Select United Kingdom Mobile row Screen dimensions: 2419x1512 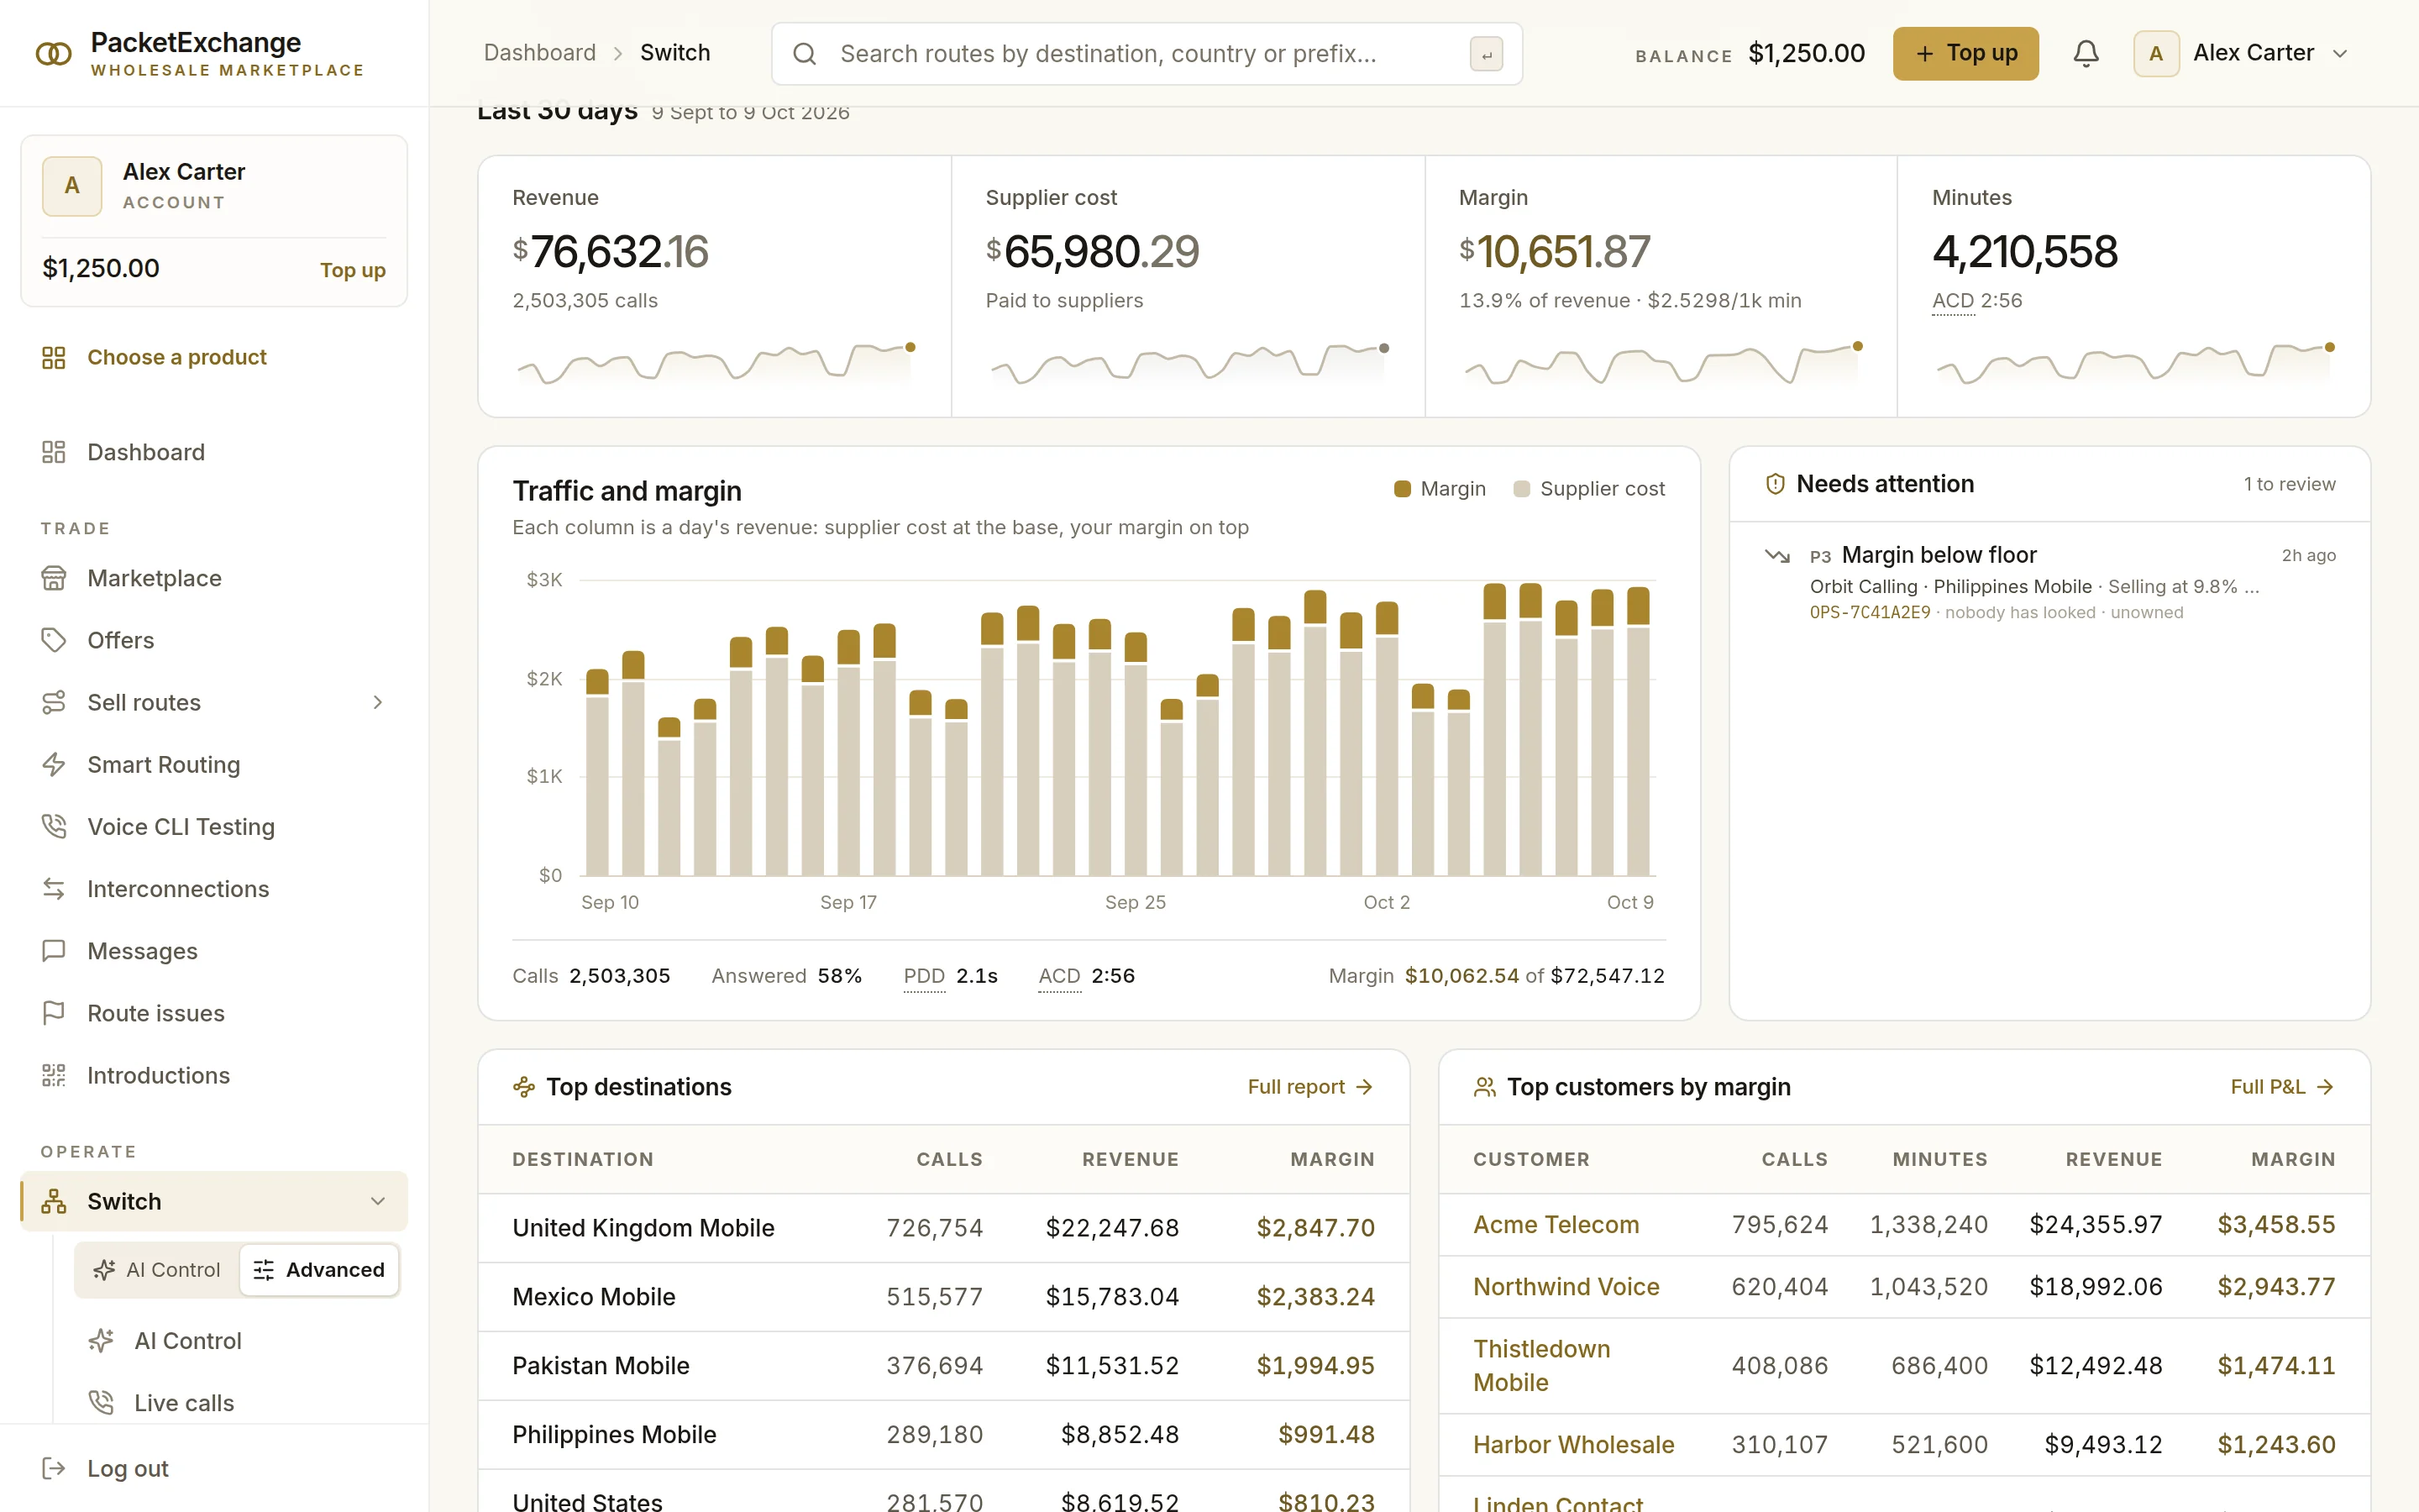pyautogui.click(x=943, y=1228)
